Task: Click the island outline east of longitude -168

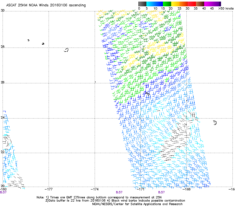Action: [215, 123]
